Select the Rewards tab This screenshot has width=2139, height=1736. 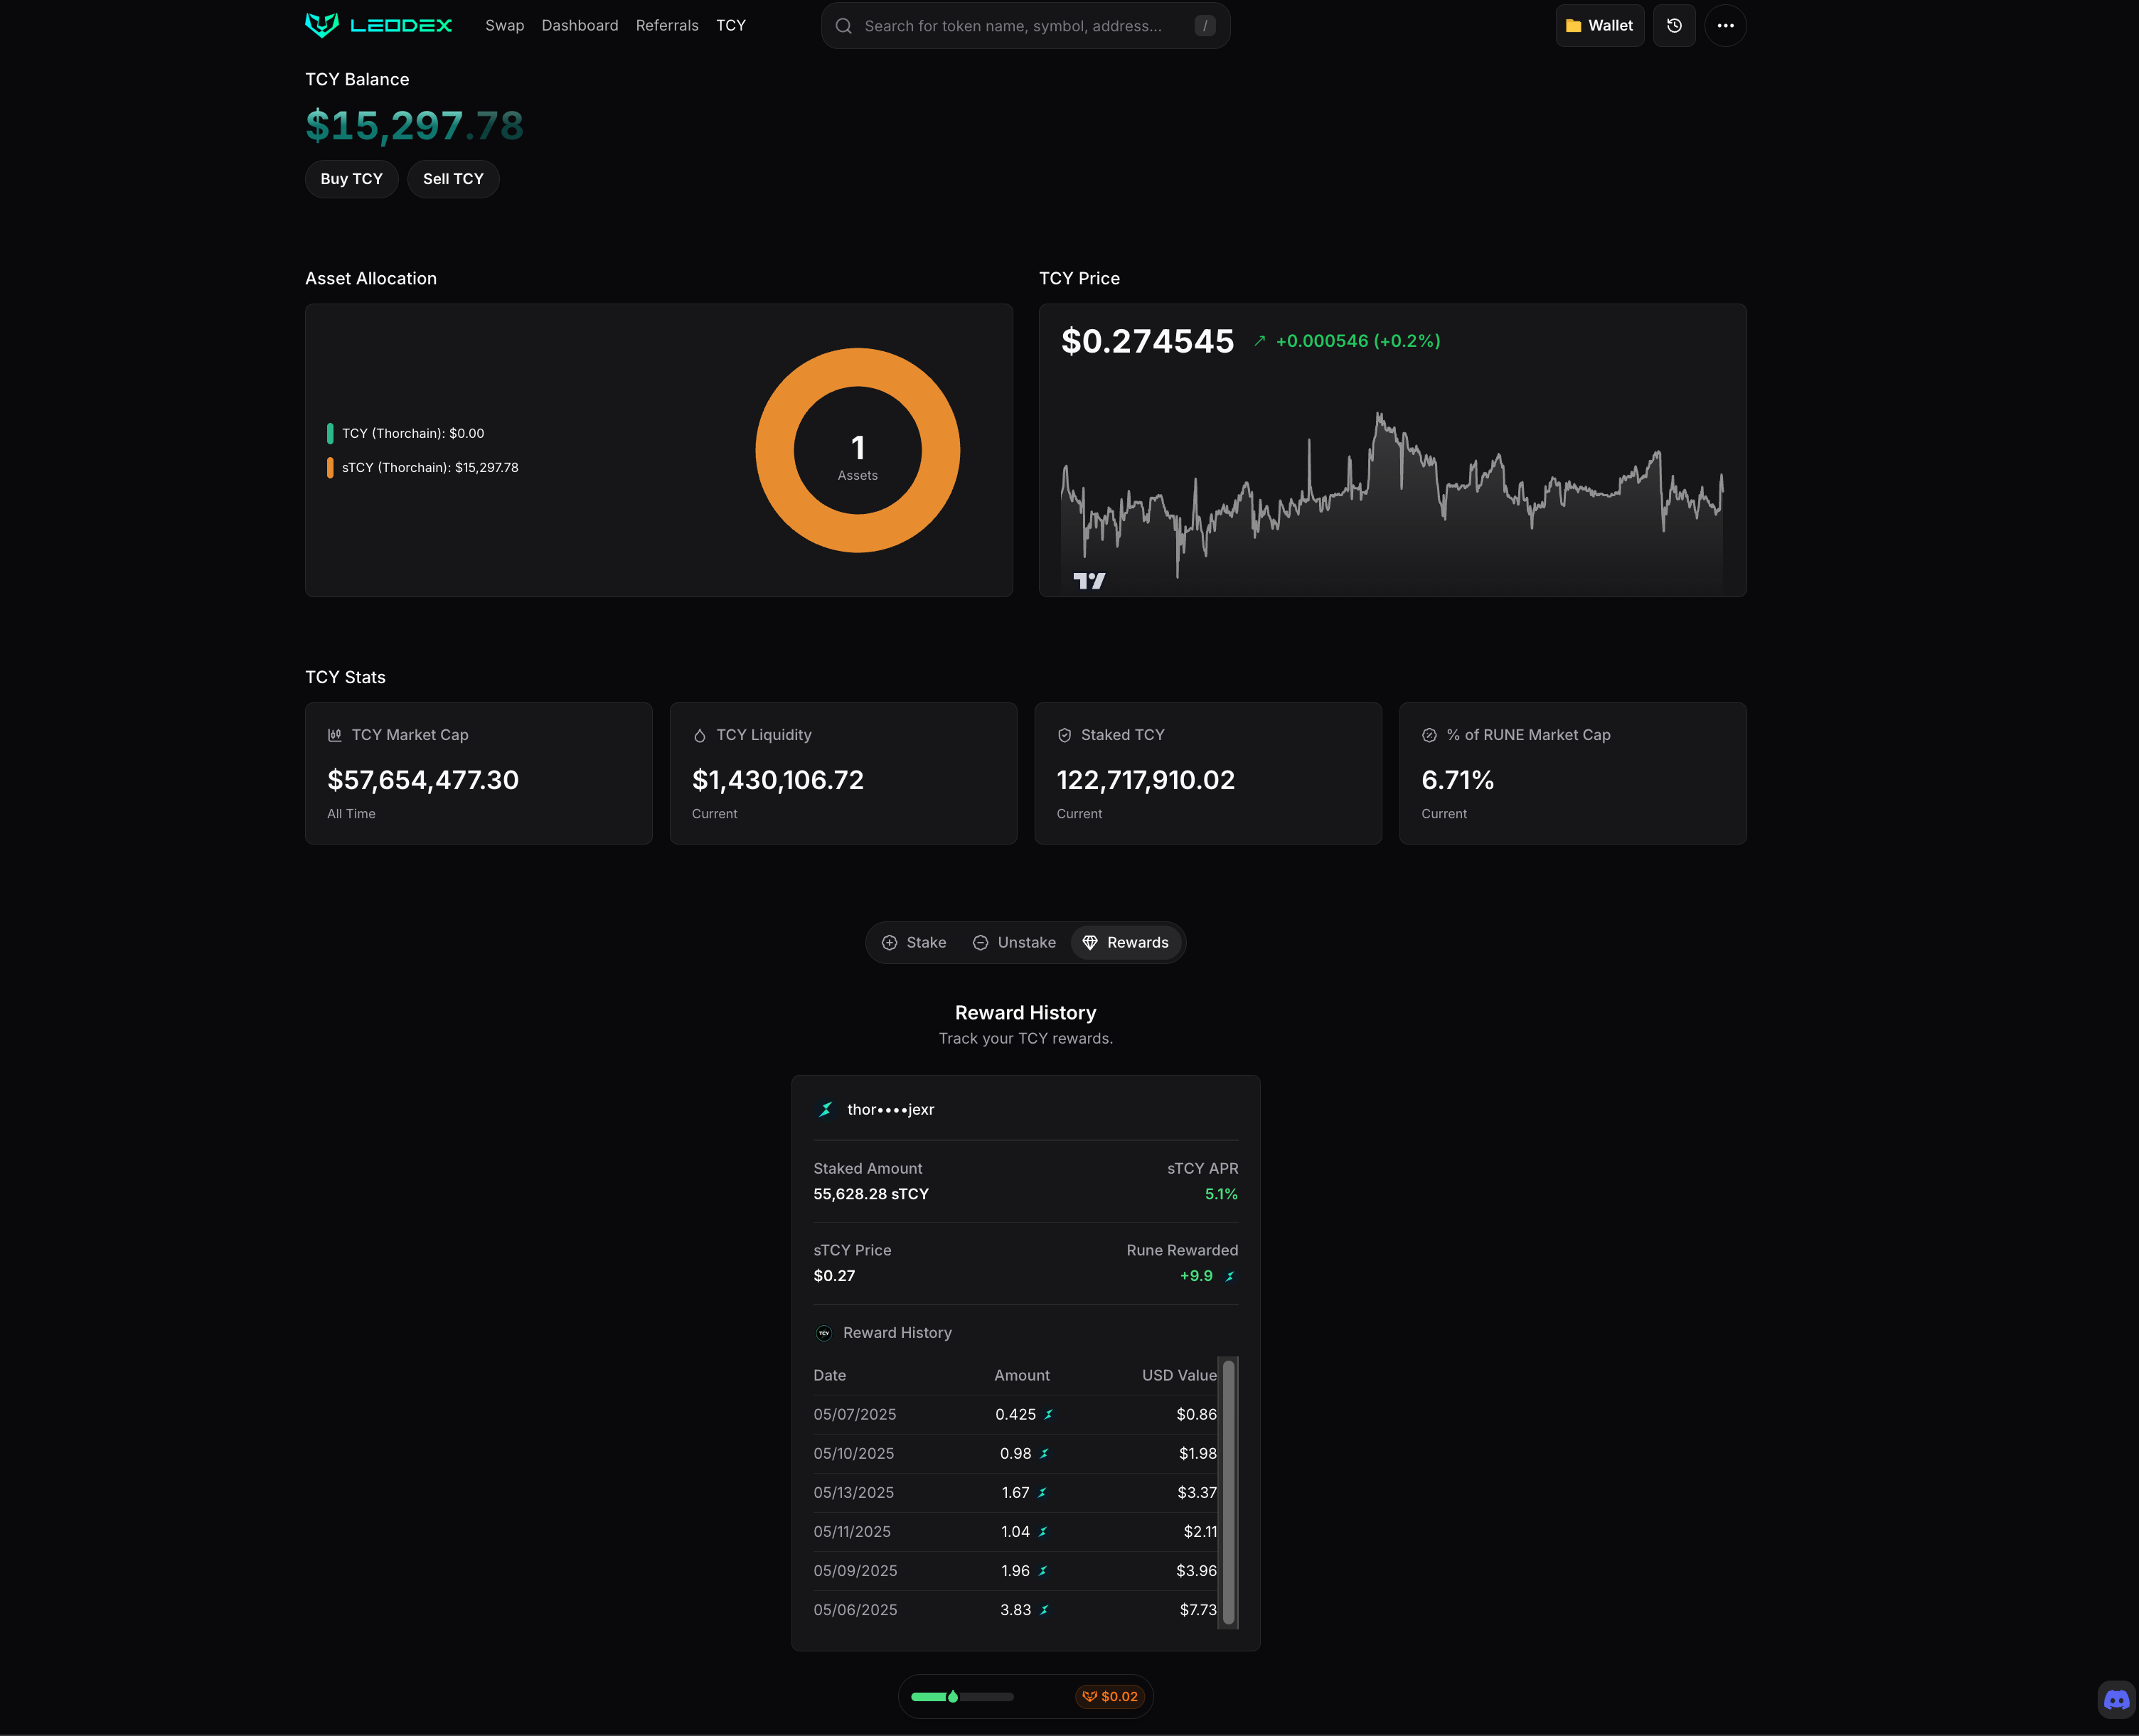point(1126,942)
